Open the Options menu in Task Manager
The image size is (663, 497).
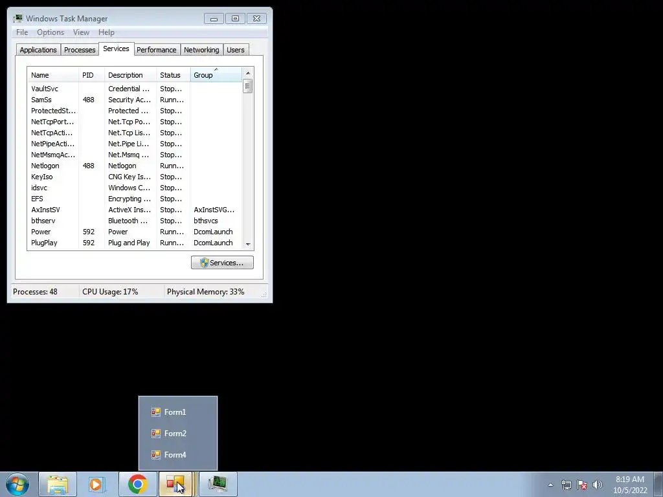(51, 32)
